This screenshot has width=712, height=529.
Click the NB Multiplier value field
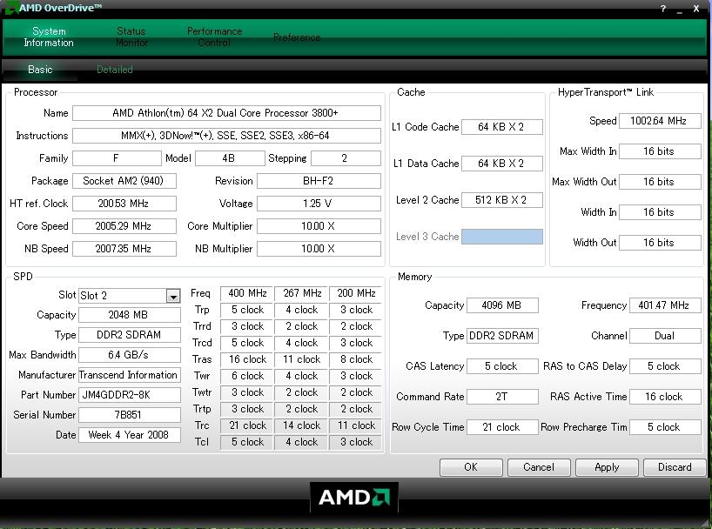coord(319,249)
